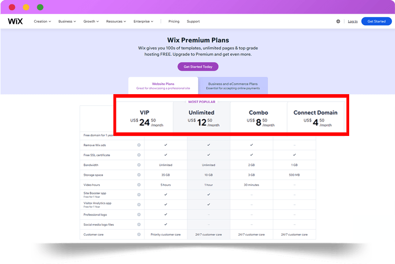Image resolution: width=395 pixels, height=264 pixels.
Task: Open the Business dropdown menu
Action: point(67,21)
